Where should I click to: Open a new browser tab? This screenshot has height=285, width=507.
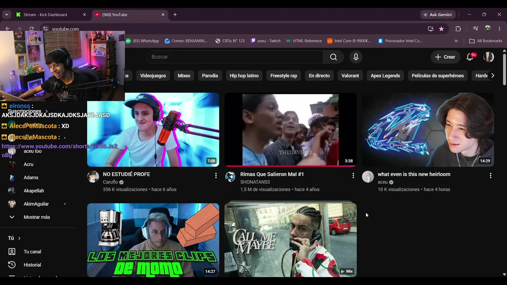(175, 15)
